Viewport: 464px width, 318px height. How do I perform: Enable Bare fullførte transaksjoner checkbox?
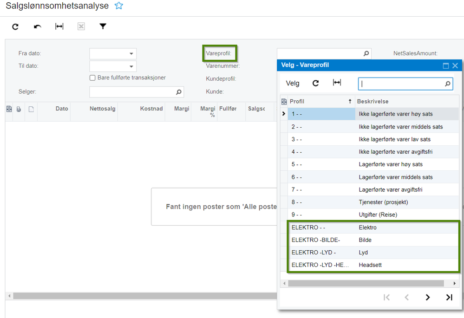point(92,78)
